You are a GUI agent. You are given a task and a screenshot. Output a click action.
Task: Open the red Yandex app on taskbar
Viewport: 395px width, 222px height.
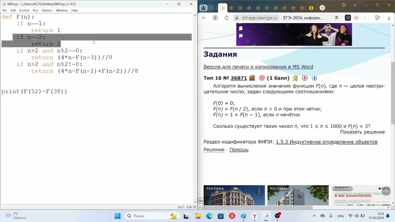(x=232, y=216)
